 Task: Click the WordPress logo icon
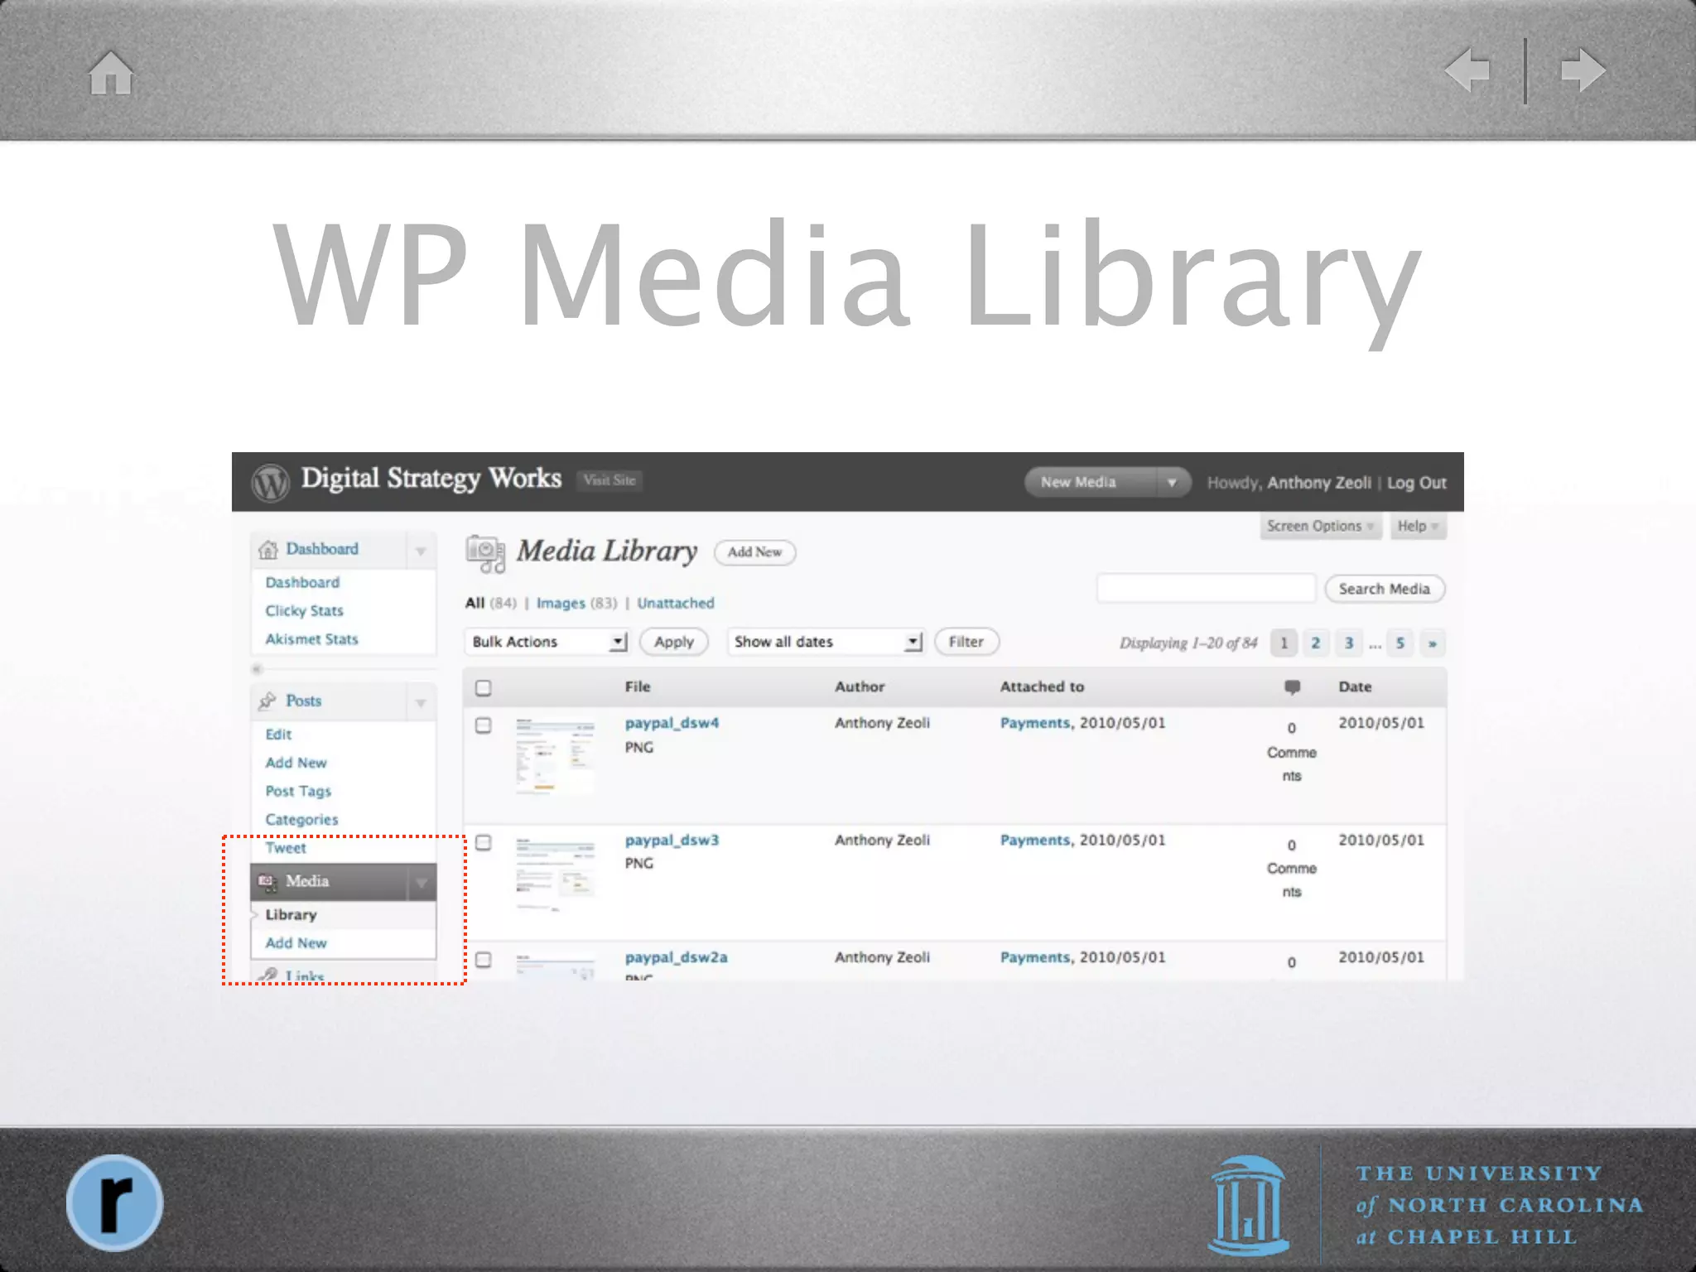(270, 482)
